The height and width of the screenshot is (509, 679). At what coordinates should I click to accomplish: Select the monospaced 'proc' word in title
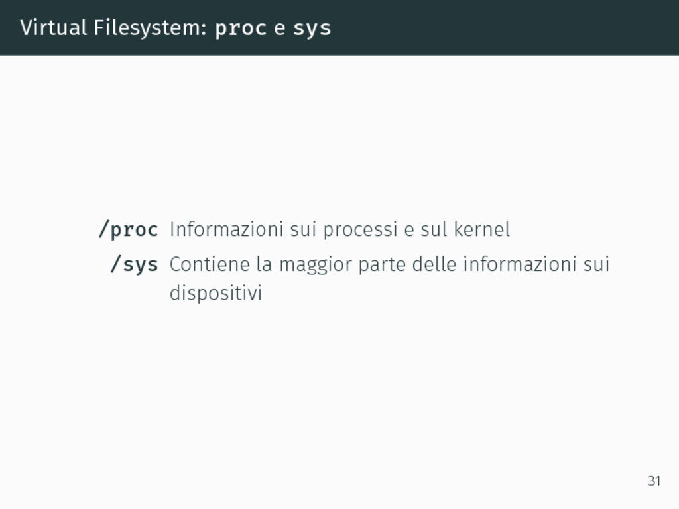tap(240, 29)
